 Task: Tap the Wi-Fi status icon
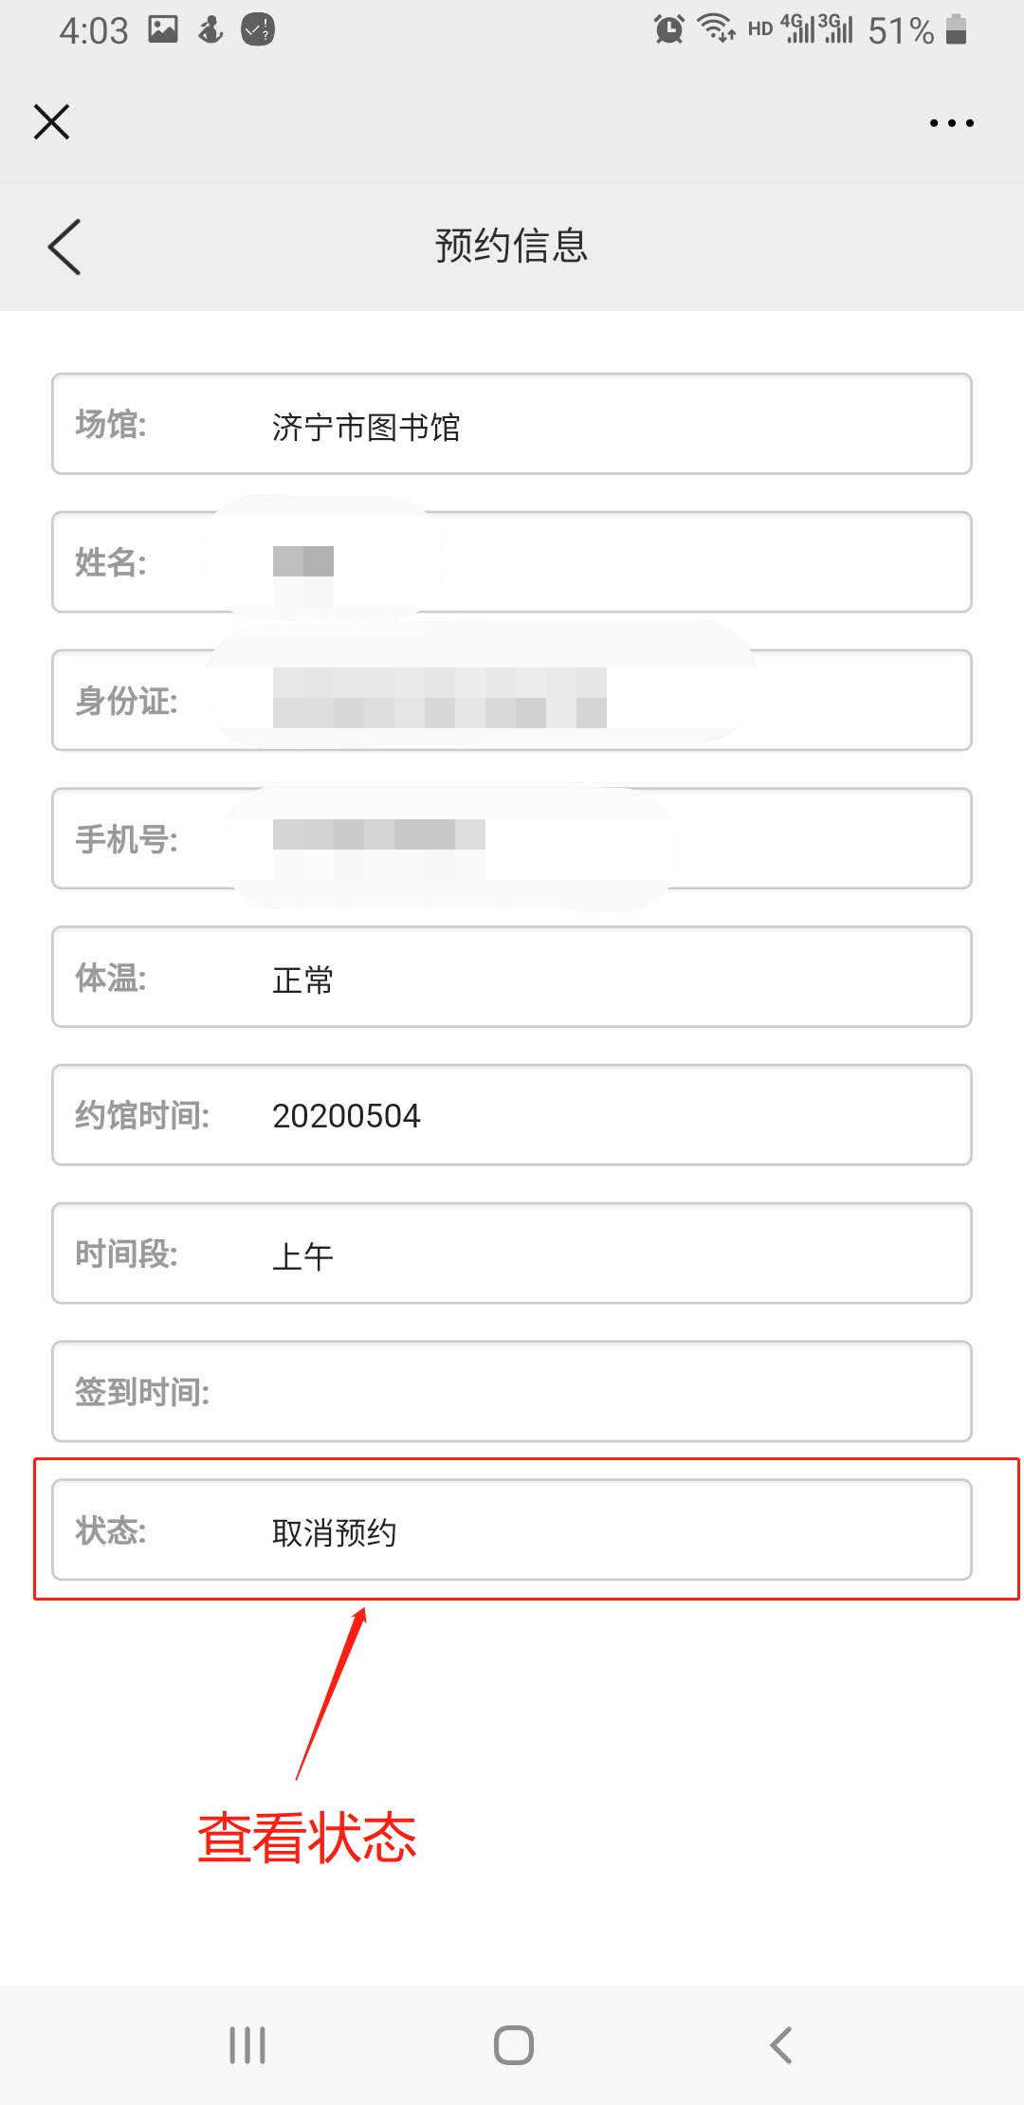(x=716, y=29)
